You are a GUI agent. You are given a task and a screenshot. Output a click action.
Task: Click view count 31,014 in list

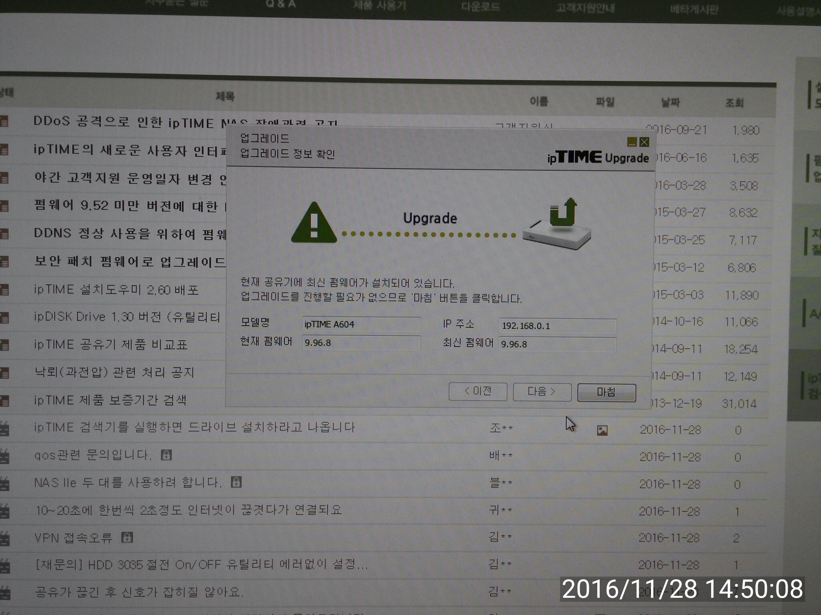[x=740, y=404]
